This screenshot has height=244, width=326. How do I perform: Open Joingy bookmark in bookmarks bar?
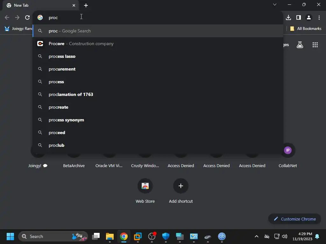click(18, 29)
